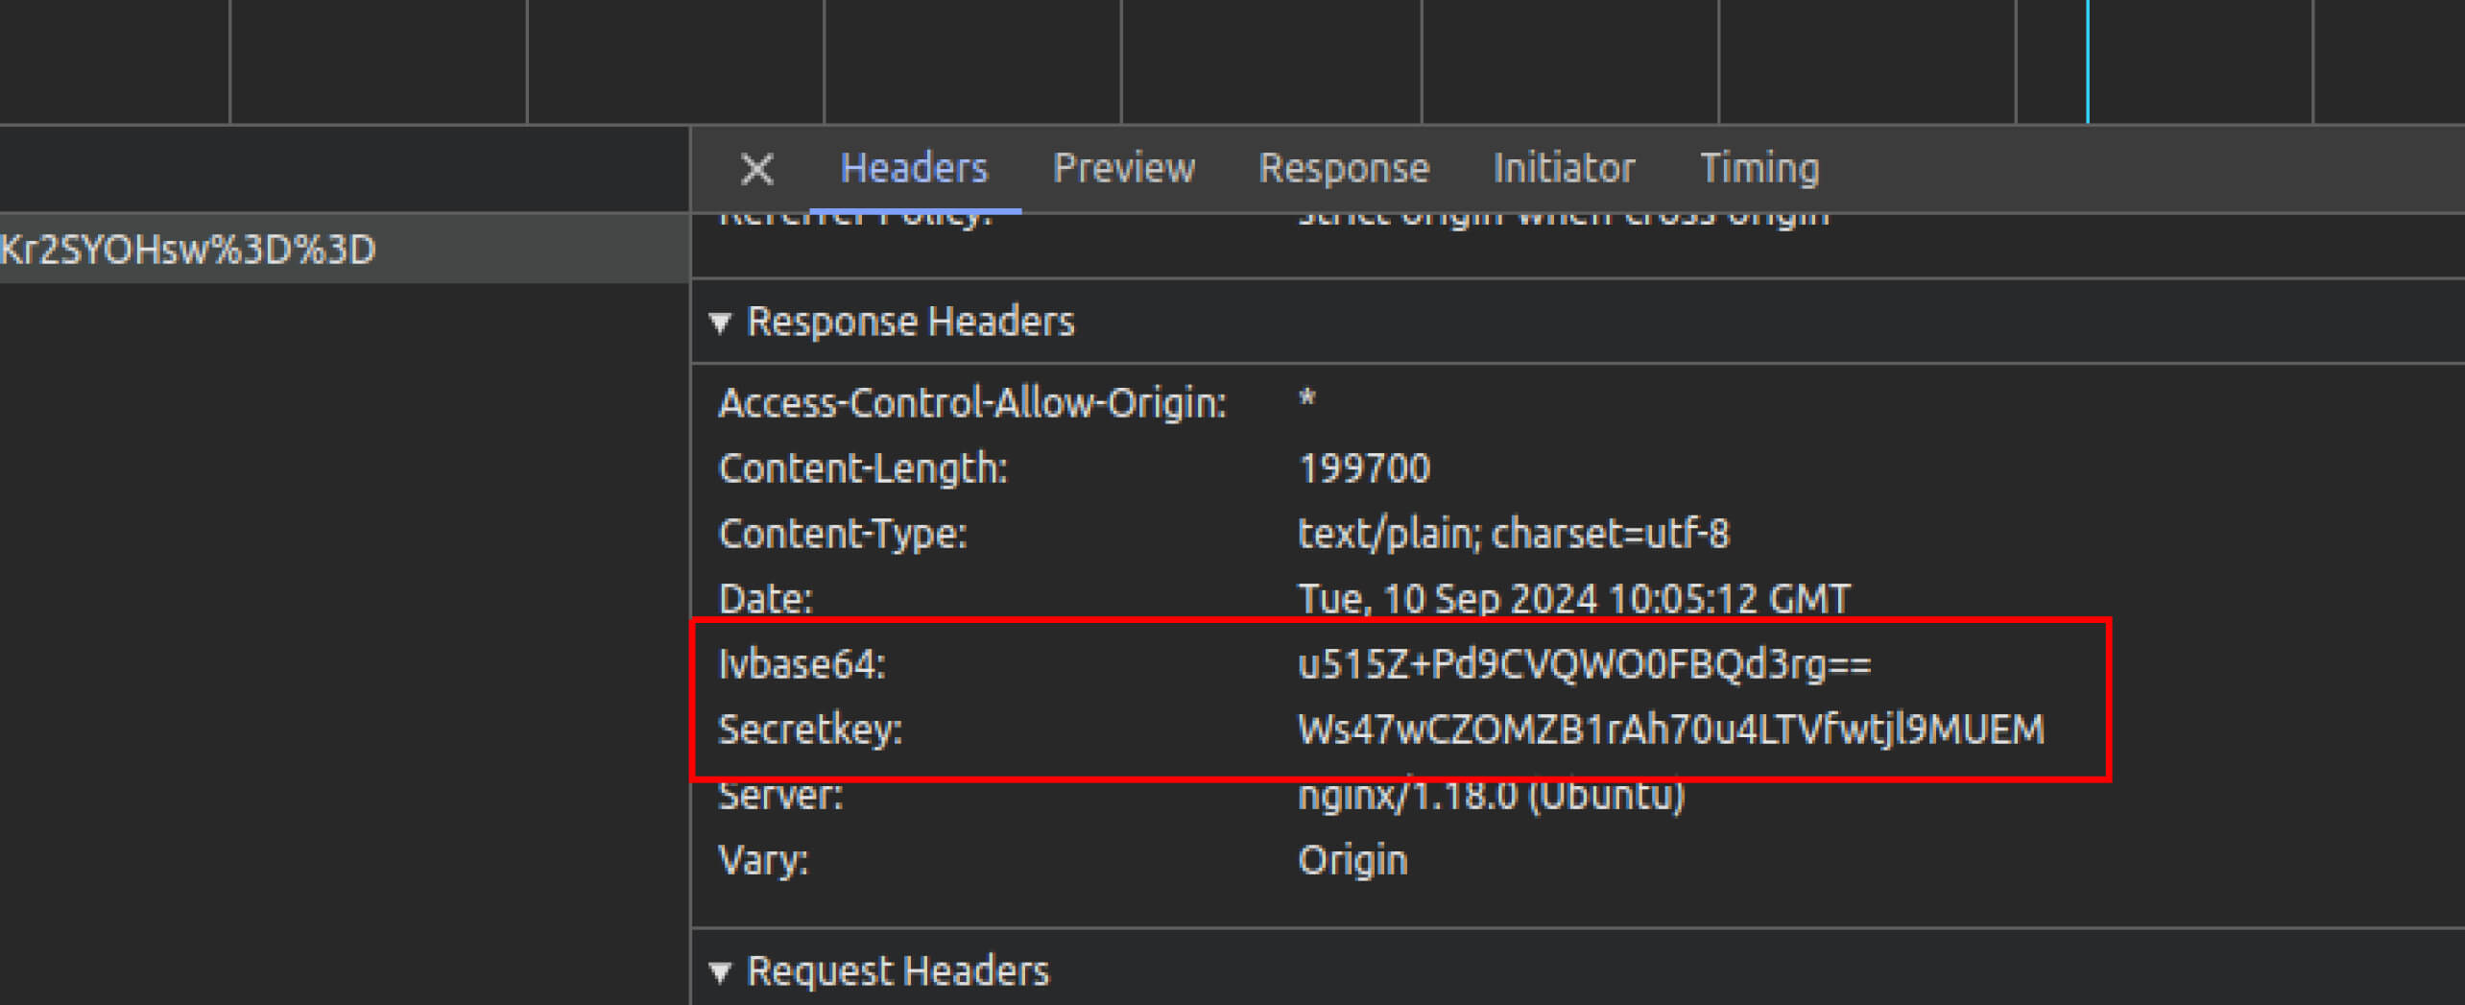Switch to the Preview tab

tap(1123, 169)
